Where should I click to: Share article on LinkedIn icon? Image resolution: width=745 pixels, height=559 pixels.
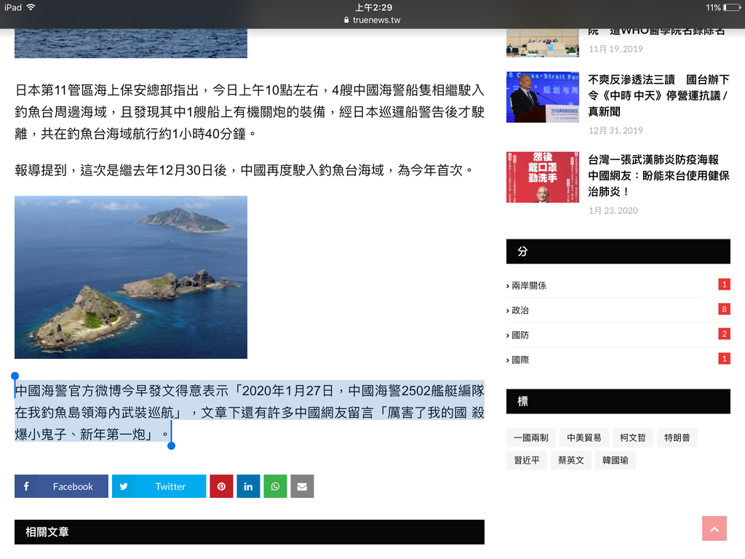click(x=249, y=485)
